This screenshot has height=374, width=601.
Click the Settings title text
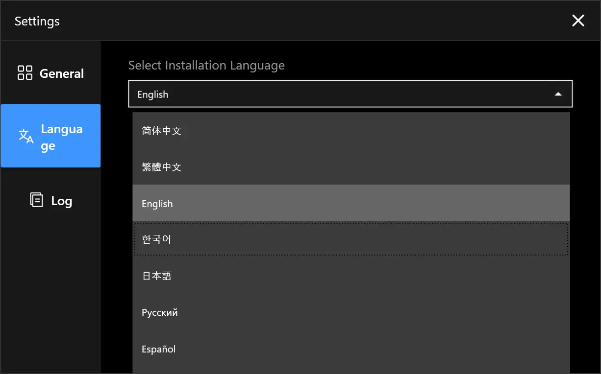(x=37, y=21)
